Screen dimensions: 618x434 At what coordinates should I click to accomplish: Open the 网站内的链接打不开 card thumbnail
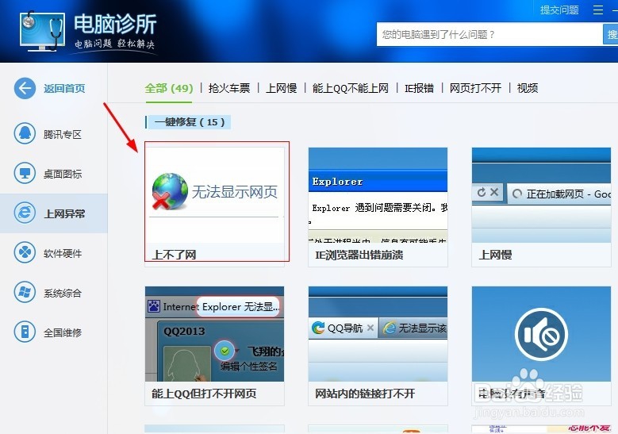coord(378,333)
